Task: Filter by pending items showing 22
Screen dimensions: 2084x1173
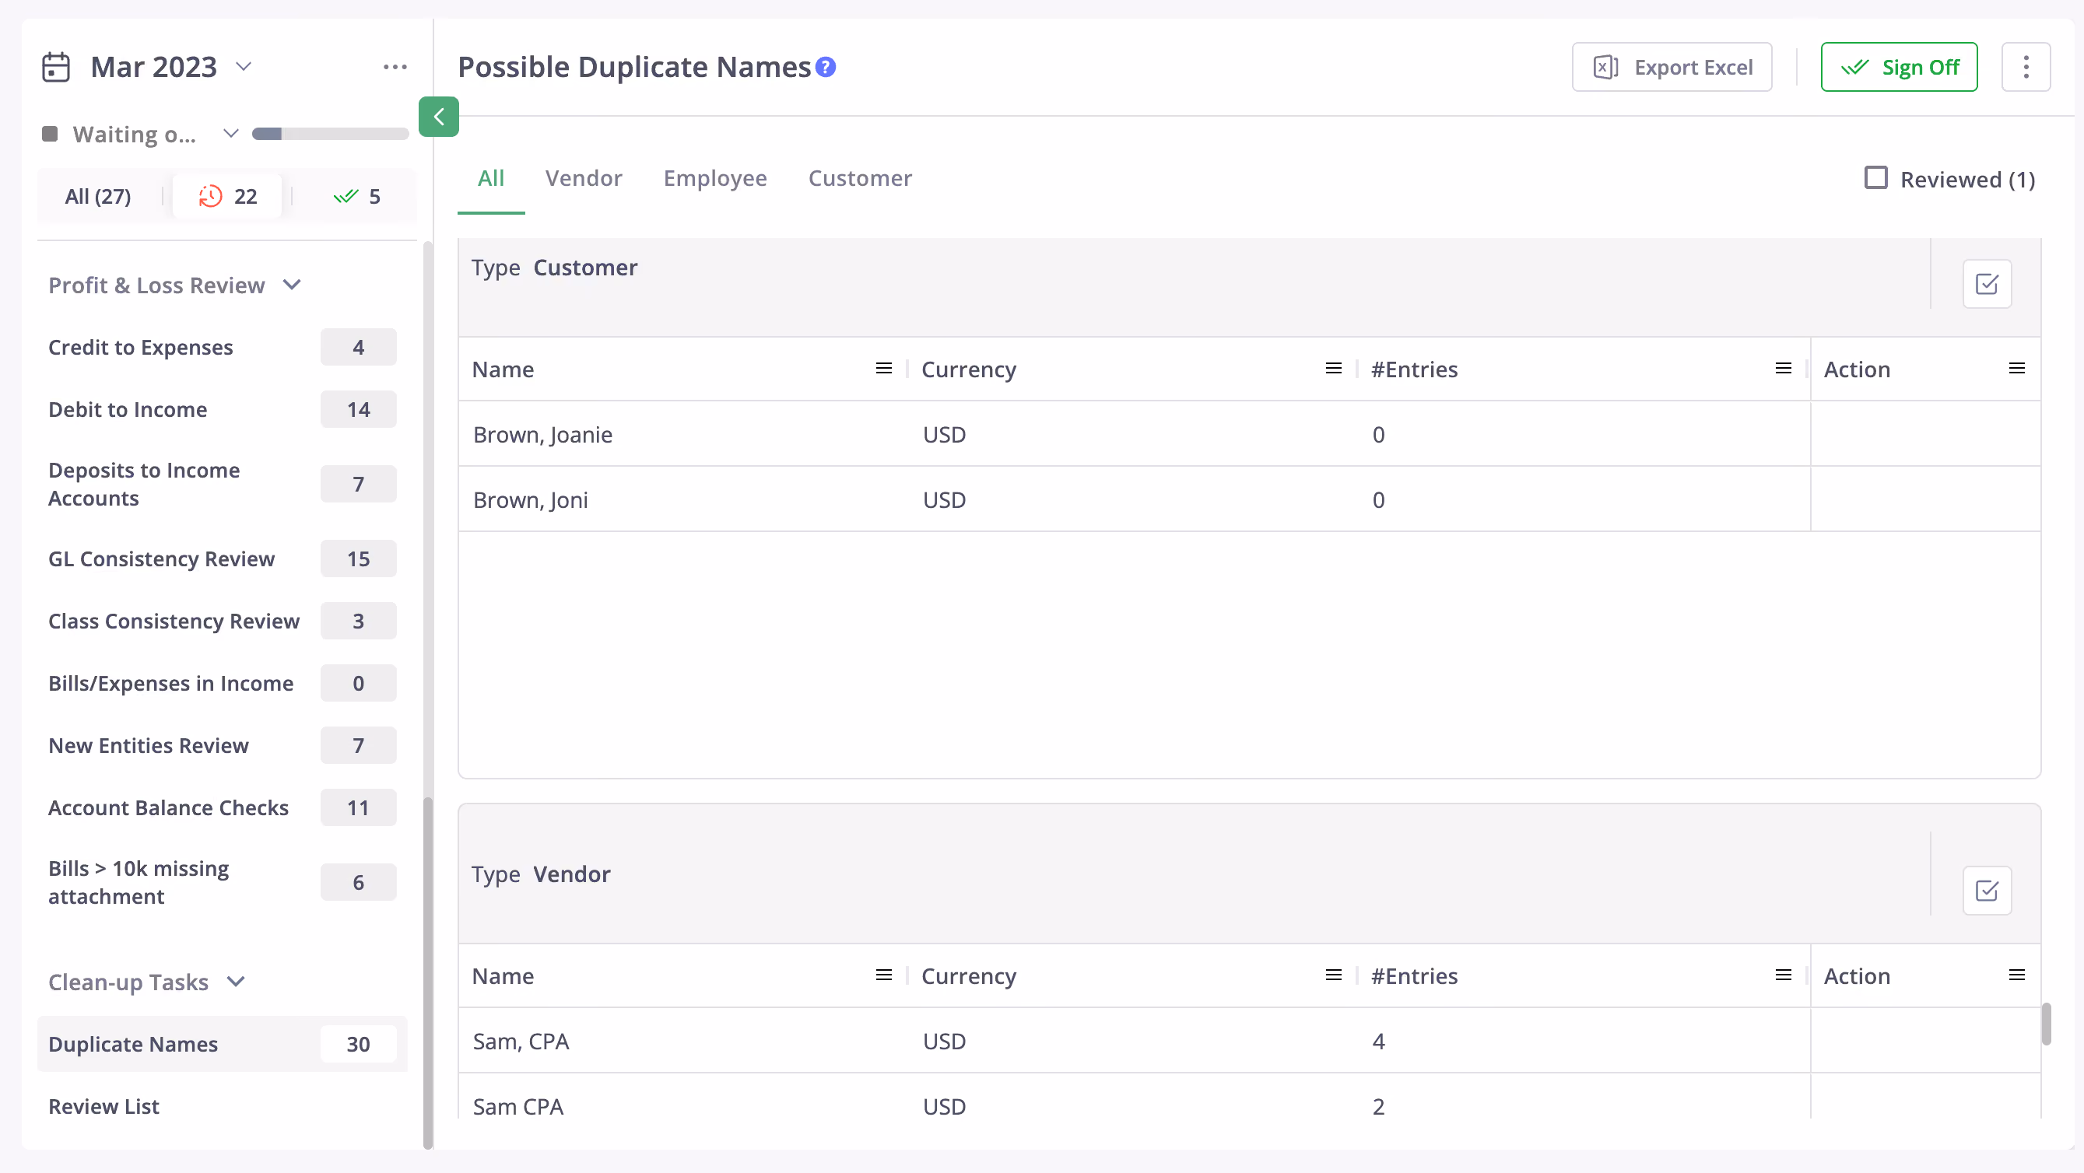Action: tap(227, 197)
